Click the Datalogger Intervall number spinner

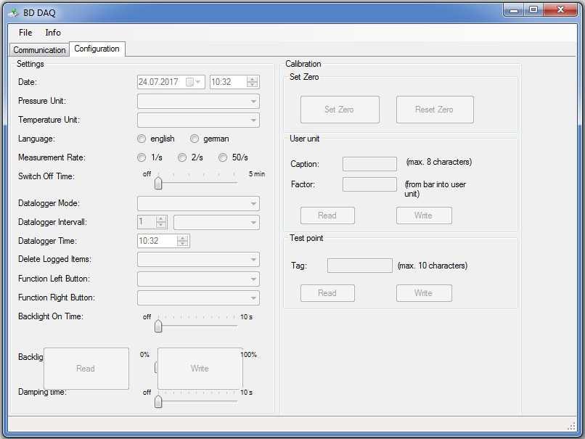click(x=161, y=222)
